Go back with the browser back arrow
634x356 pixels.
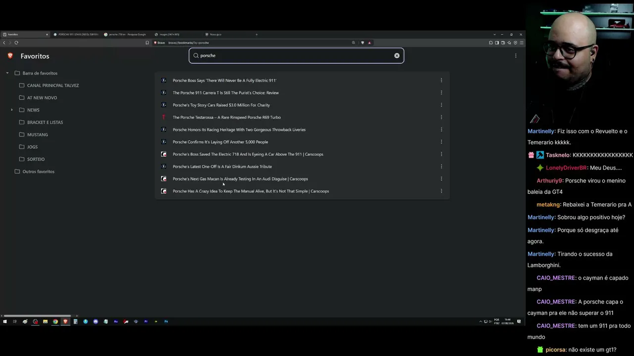coord(4,43)
